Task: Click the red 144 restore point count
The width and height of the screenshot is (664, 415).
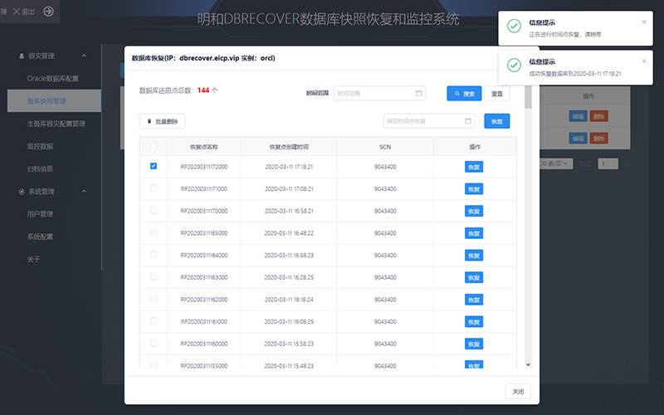Action: [x=203, y=90]
